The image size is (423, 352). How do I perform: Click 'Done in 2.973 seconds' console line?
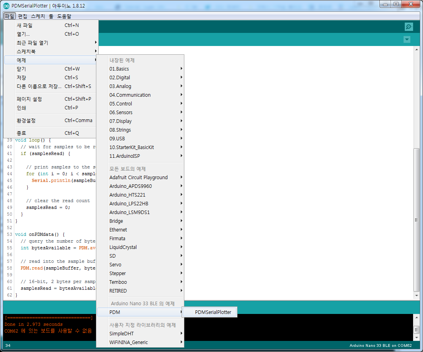click(x=33, y=324)
